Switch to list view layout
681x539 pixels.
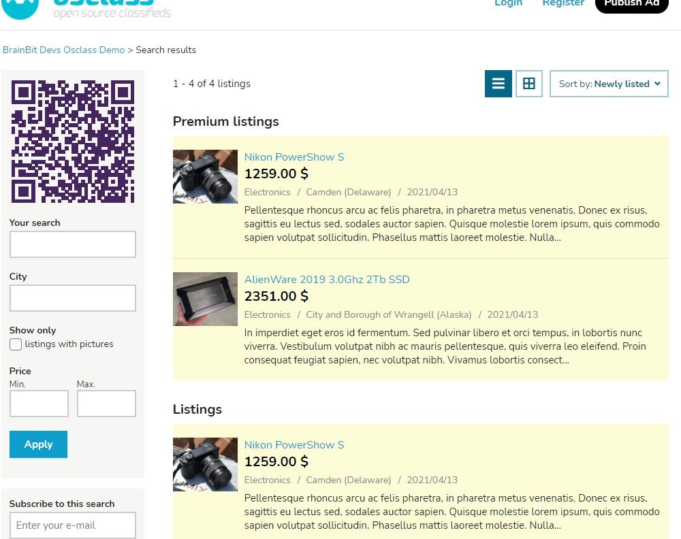498,83
